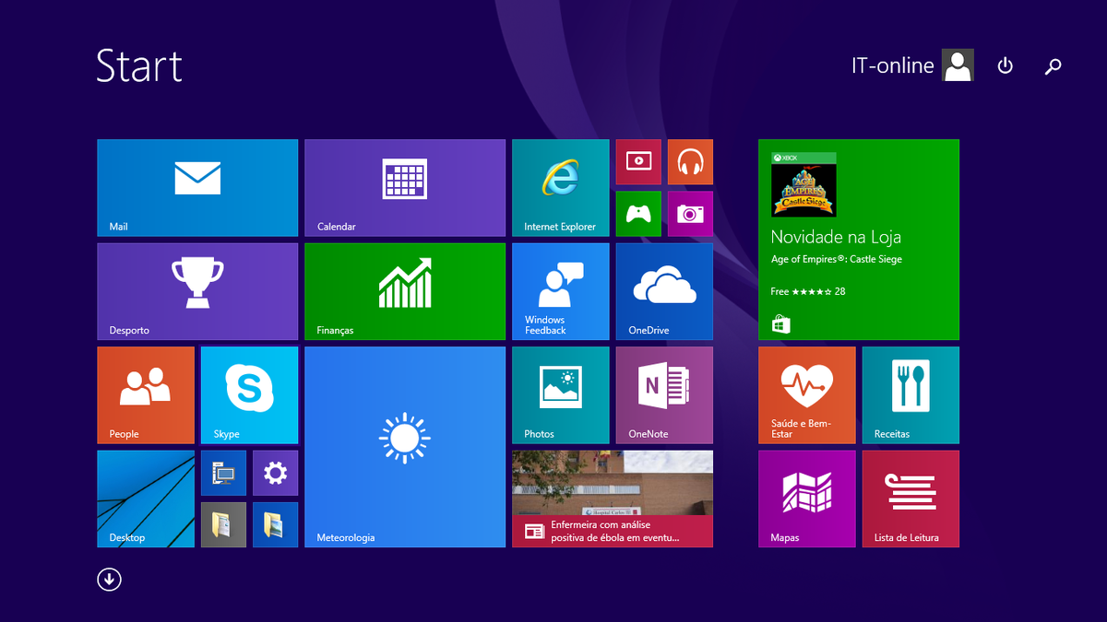The height and width of the screenshot is (622, 1107).
Task: Click the small red Video tile
Action: (x=638, y=162)
